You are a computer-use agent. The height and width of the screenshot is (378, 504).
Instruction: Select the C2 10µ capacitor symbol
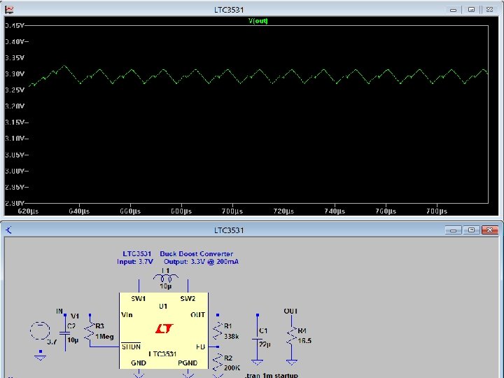(x=65, y=335)
